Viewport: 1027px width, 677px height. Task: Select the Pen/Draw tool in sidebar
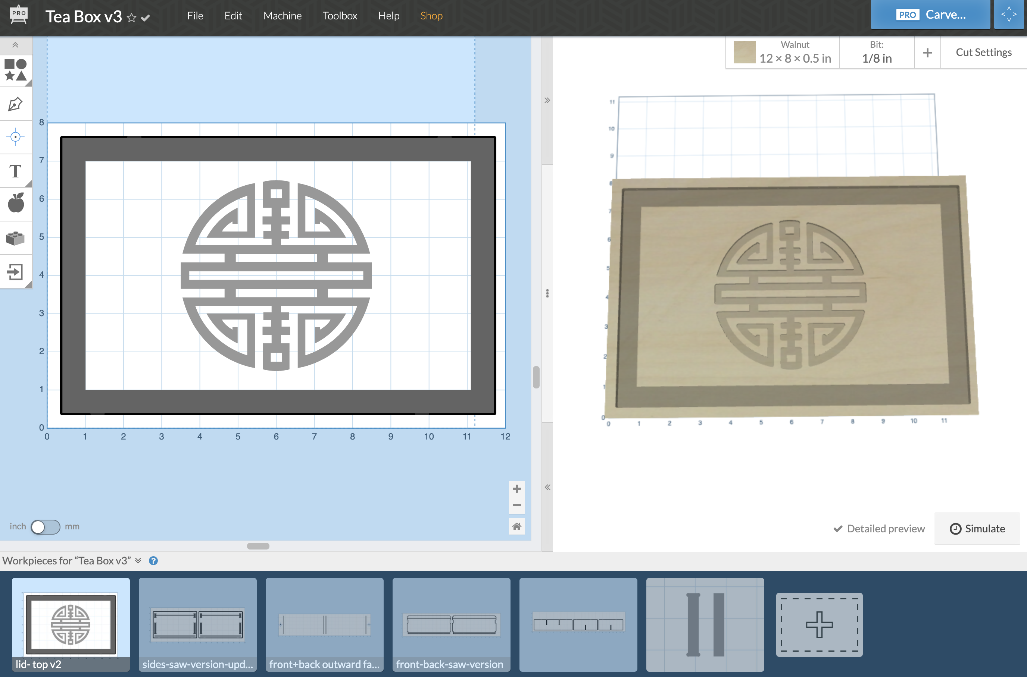point(16,104)
